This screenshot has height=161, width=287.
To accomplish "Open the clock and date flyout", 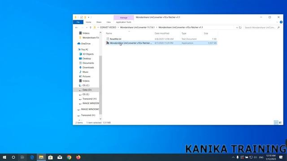I will point(271,157).
